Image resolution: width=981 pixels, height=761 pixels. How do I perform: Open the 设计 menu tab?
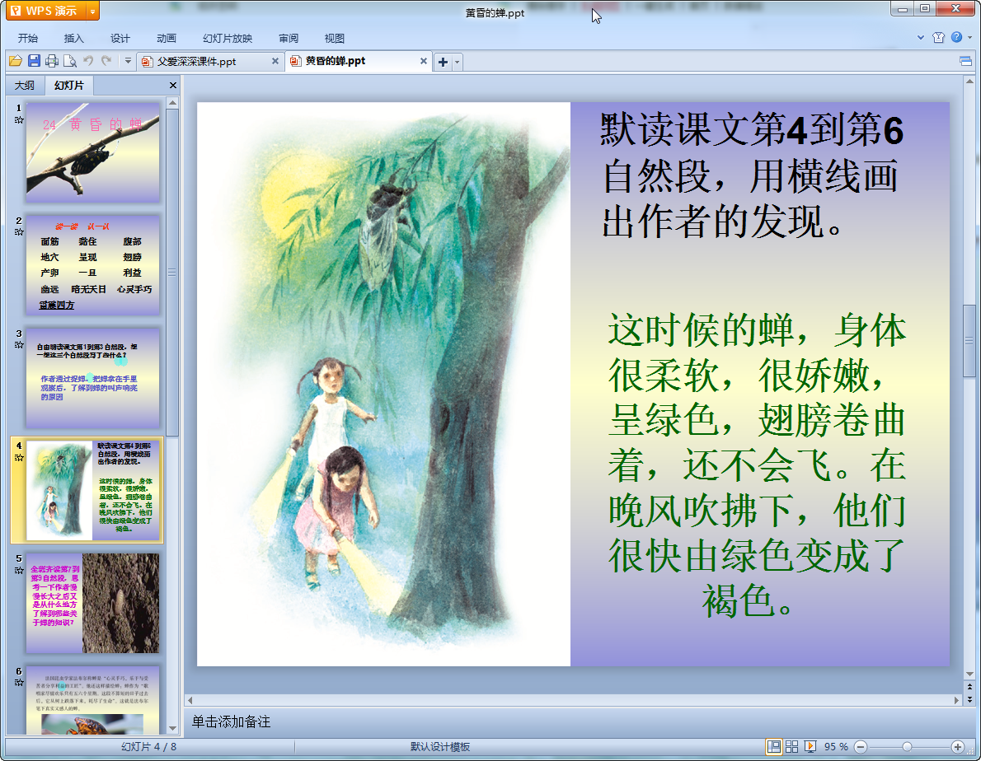click(x=120, y=38)
